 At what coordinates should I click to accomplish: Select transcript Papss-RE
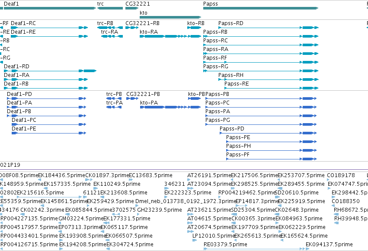click(237, 84)
